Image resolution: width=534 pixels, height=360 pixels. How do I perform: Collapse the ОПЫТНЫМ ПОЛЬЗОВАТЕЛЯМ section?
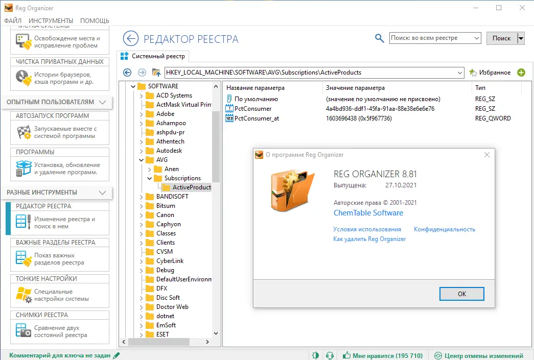tap(102, 102)
